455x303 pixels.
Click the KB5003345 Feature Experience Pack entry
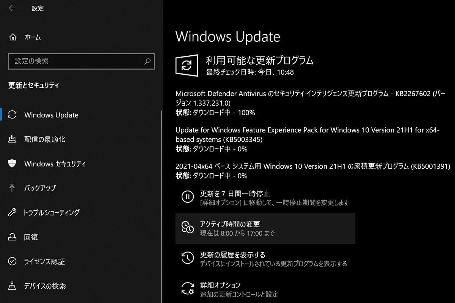(x=308, y=134)
